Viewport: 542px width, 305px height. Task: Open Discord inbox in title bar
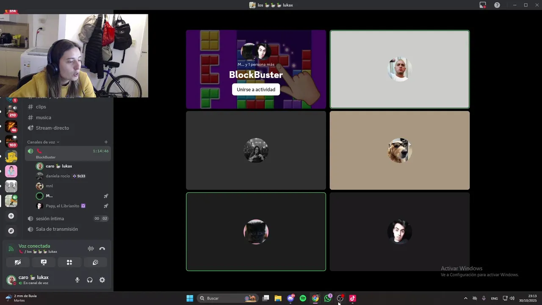(483, 5)
